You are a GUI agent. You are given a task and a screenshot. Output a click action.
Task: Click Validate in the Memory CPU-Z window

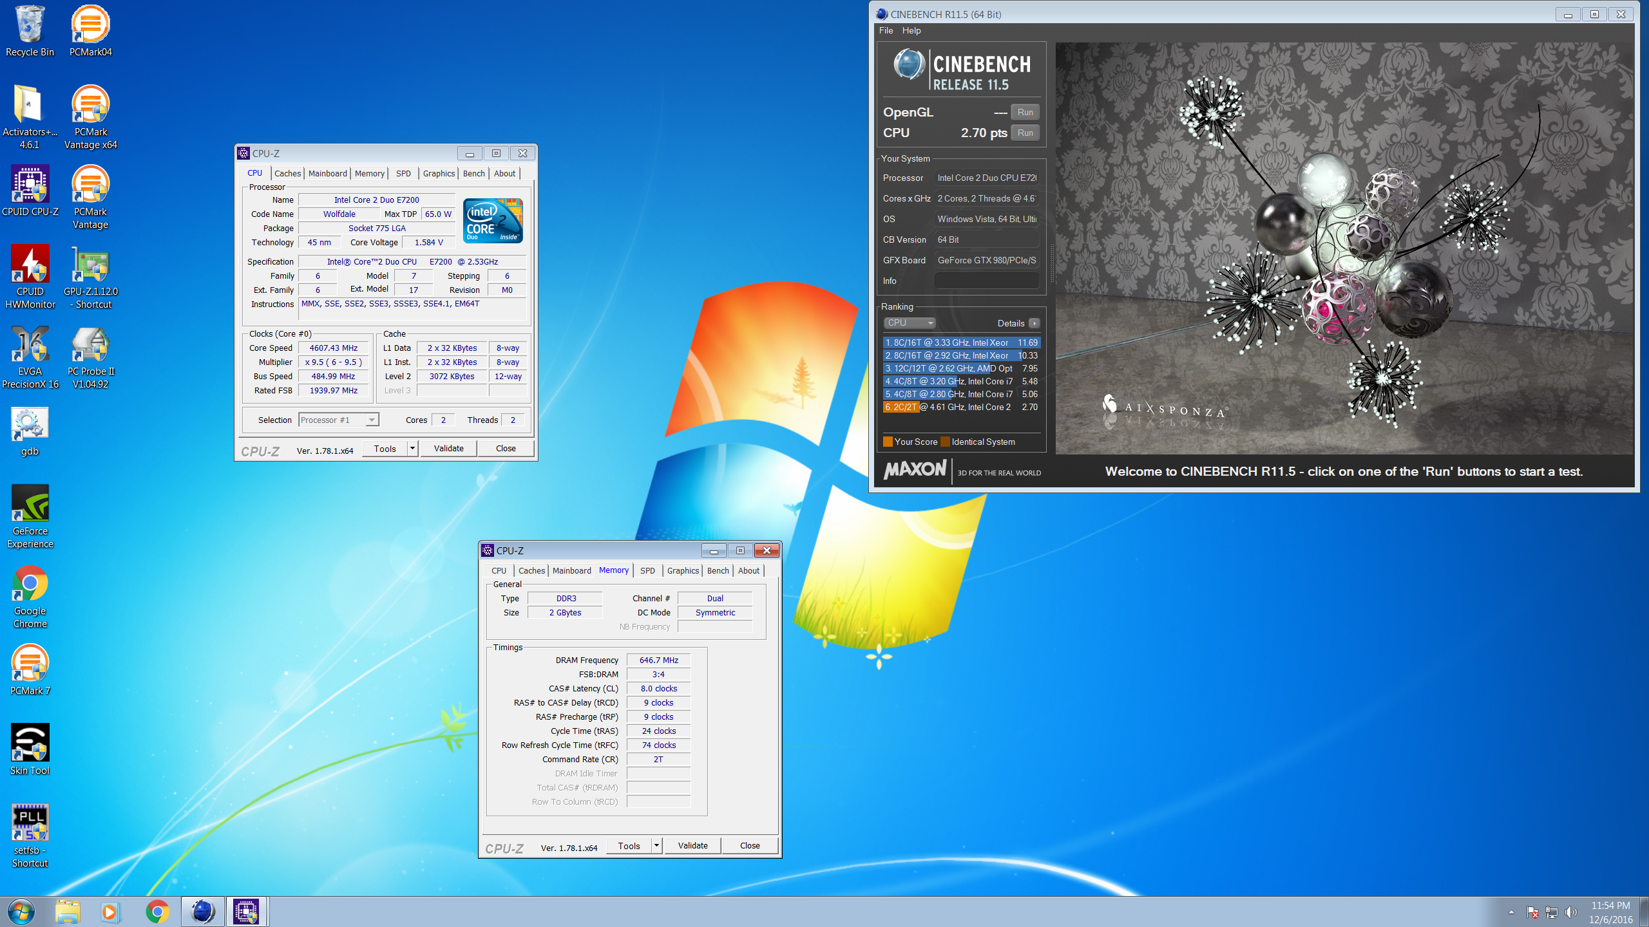[693, 845]
